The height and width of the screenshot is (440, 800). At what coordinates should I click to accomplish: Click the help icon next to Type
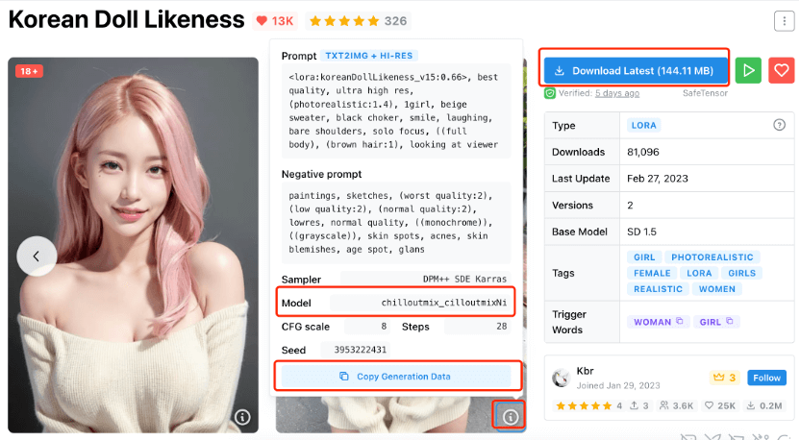(779, 125)
